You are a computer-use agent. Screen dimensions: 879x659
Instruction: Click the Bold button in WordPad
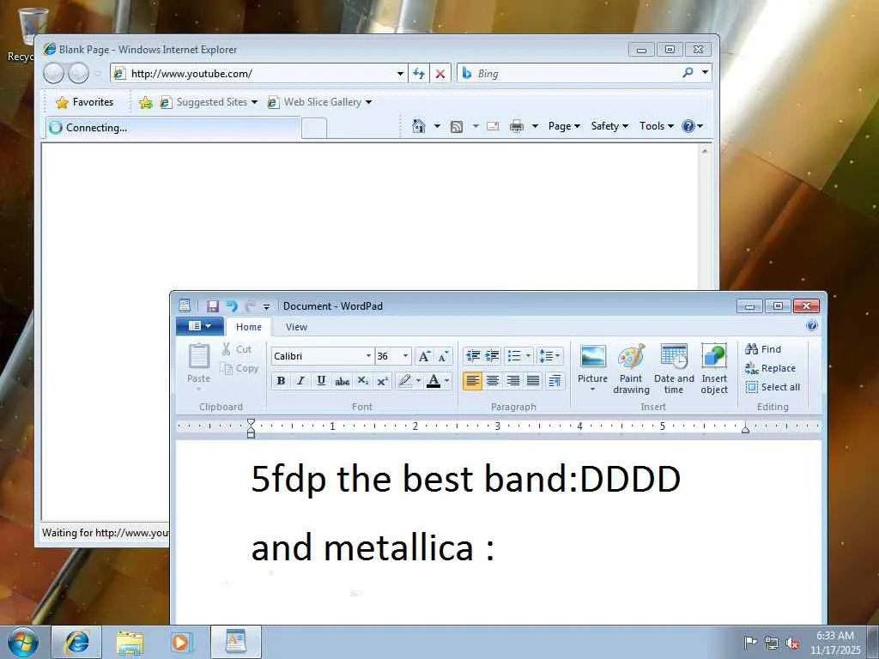(281, 381)
